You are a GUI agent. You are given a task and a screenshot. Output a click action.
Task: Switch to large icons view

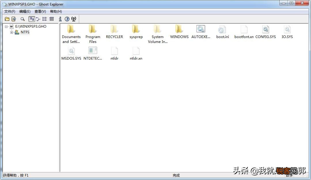32,19
